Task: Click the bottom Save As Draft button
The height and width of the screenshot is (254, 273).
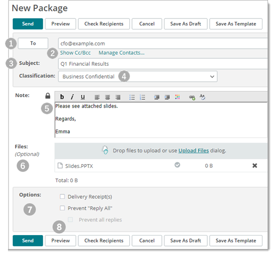Action: (x=186, y=241)
